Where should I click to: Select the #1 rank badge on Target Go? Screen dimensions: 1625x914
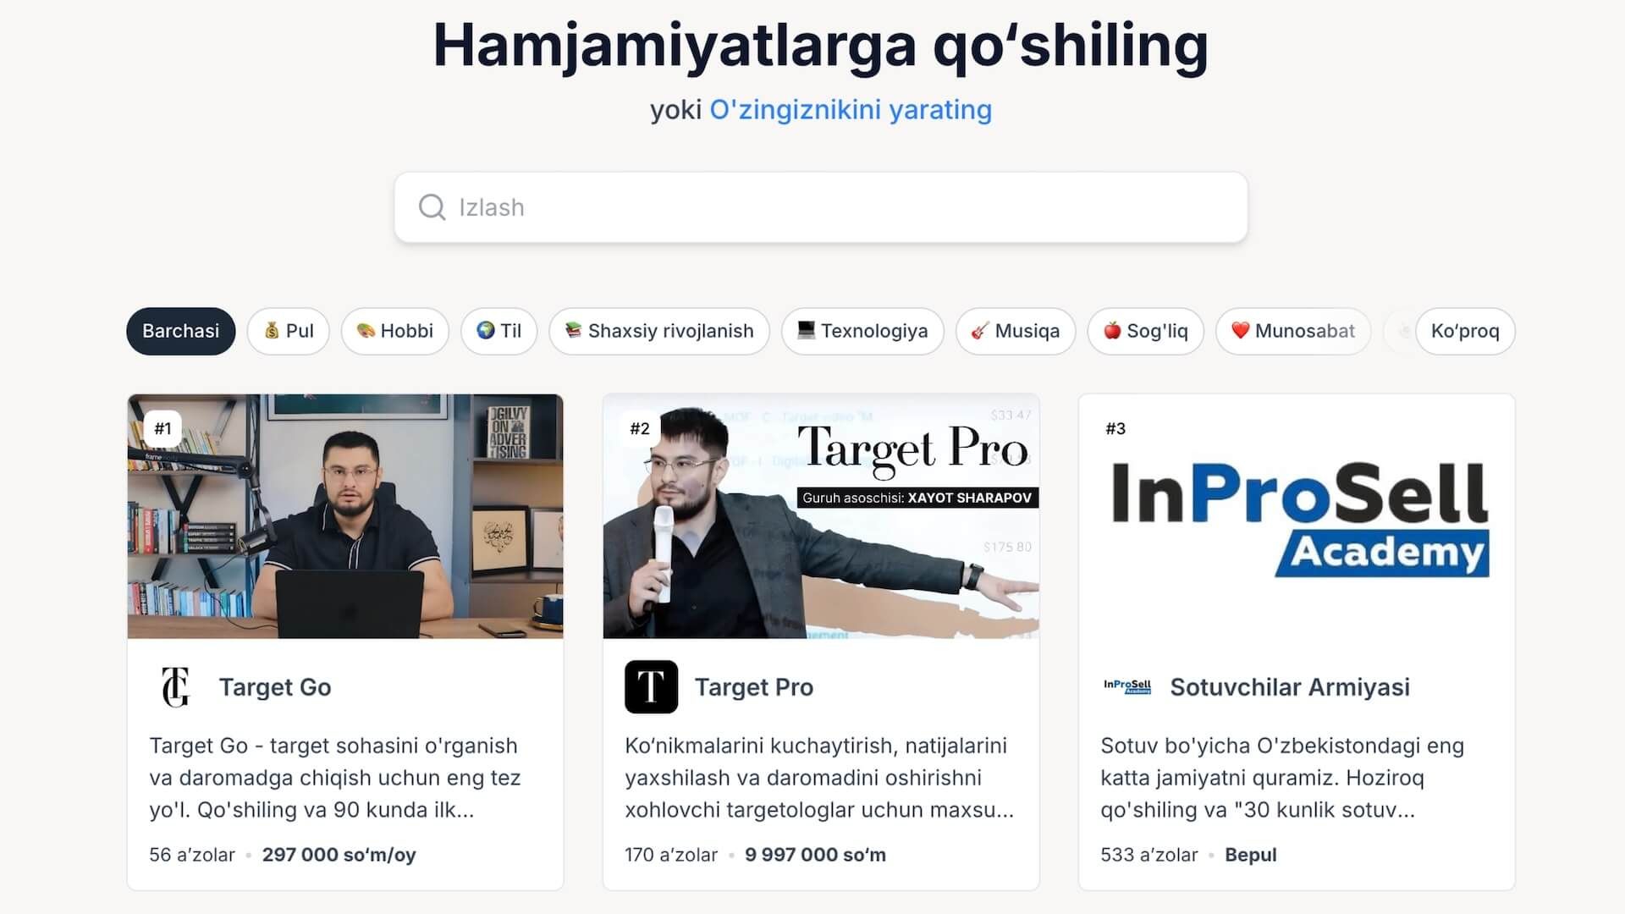click(162, 428)
